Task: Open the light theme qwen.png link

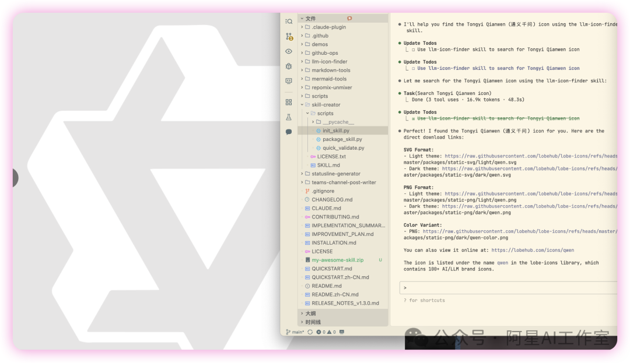Action: [531, 193]
